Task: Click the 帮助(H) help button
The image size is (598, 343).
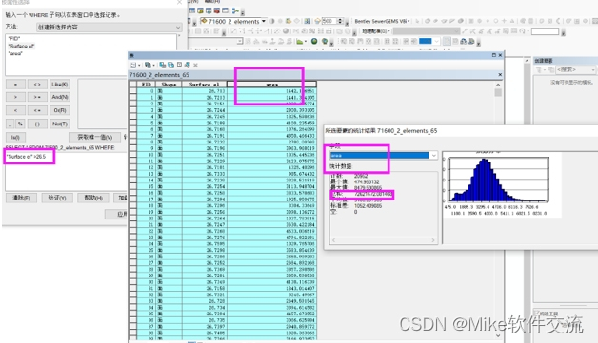Action: click(x=93, y=198)
